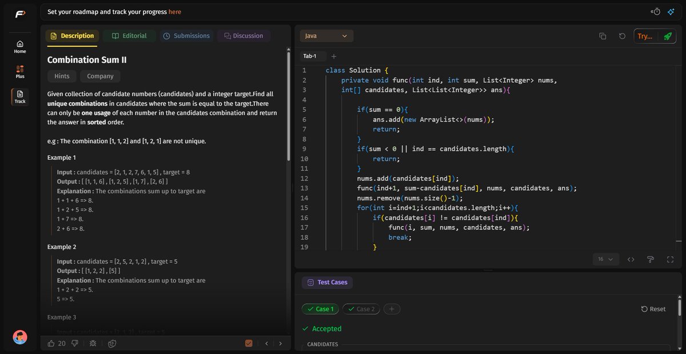
Task: Open the blue sparkle AI assistant icon
Action: 671,11
